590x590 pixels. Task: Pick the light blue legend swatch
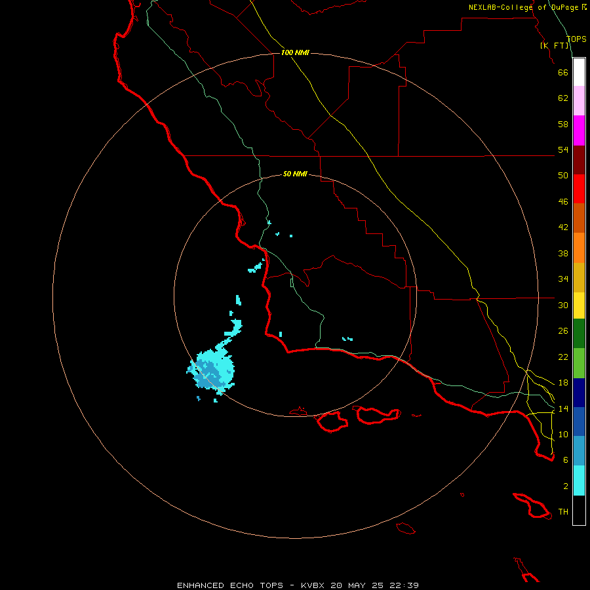[579, 451]
